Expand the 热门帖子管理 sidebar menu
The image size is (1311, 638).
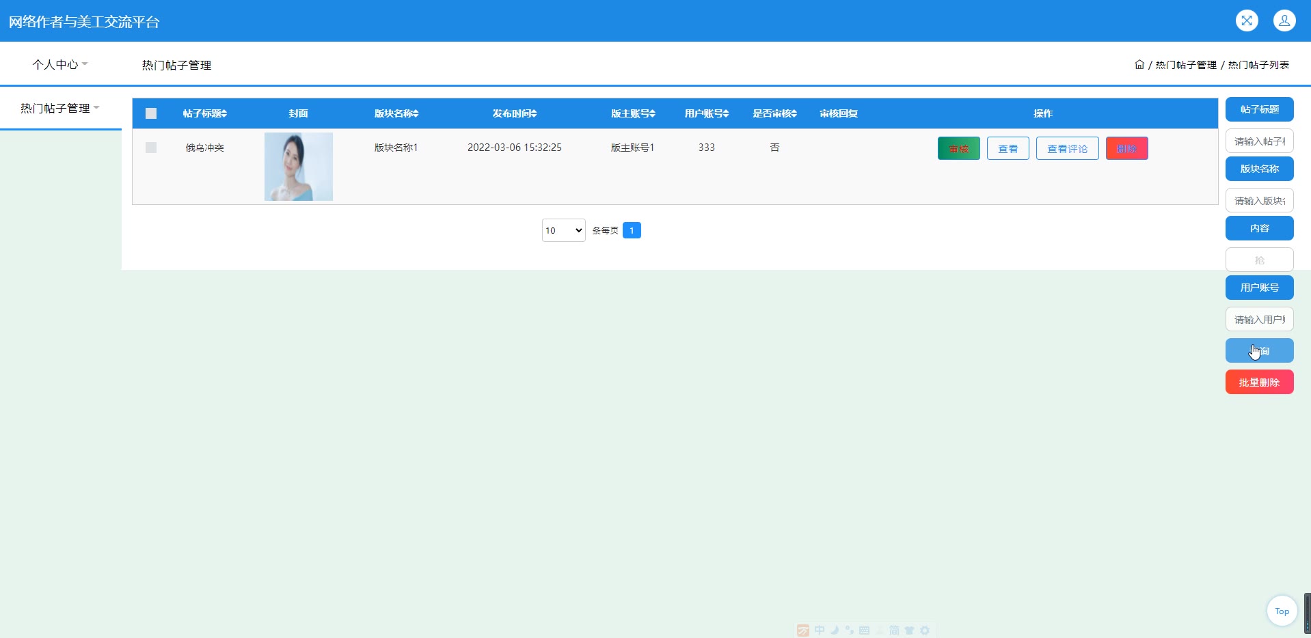coord(60,108)
